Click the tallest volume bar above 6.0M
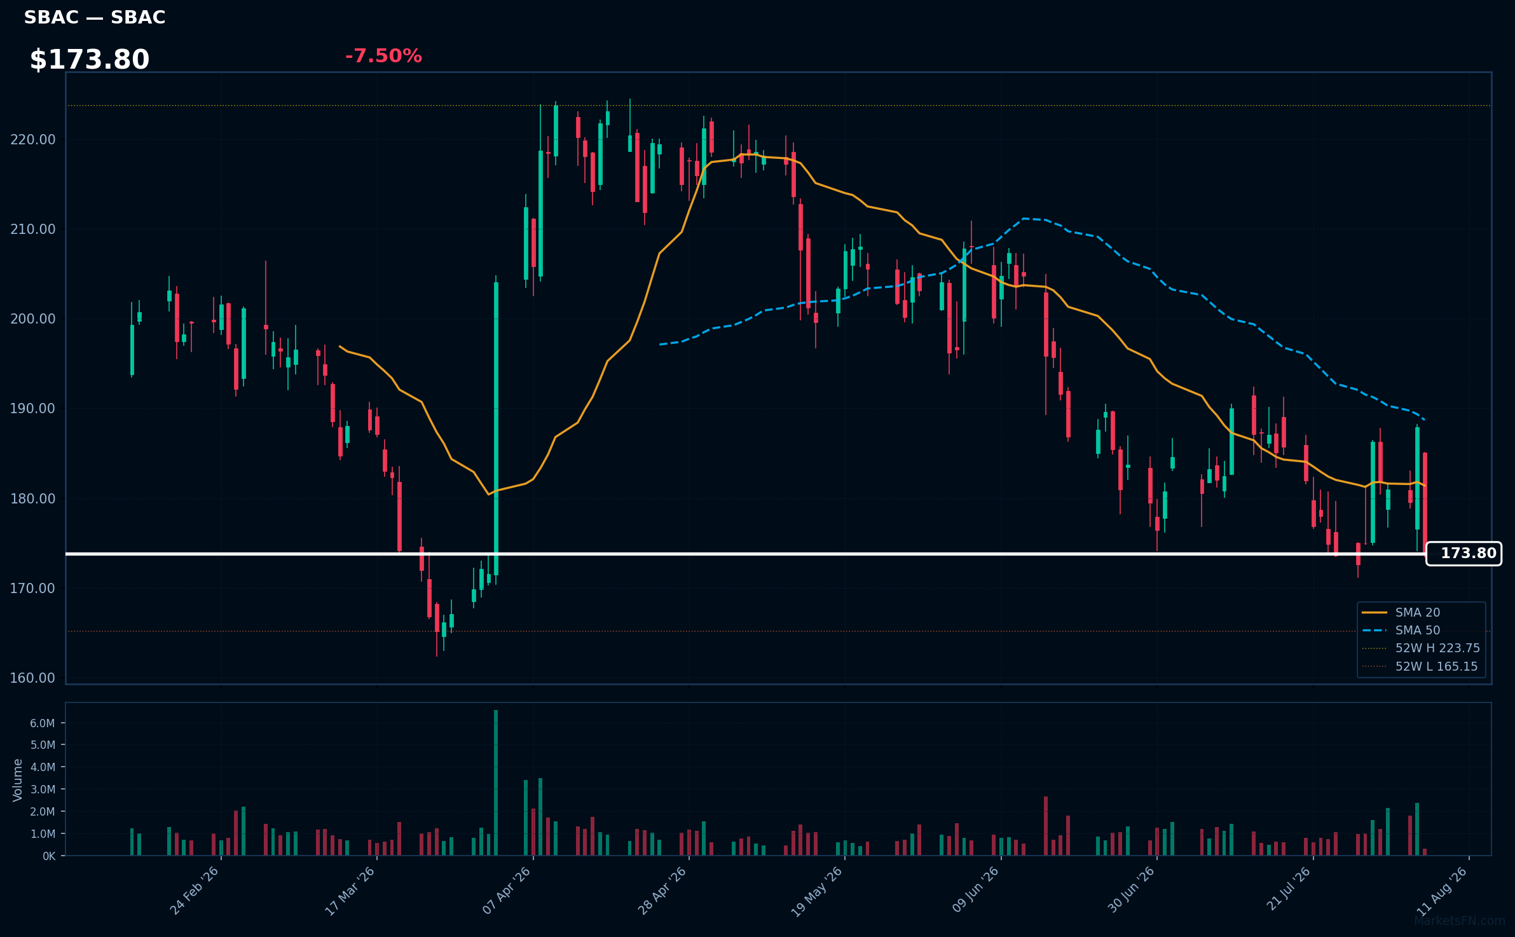 point(496,783)
